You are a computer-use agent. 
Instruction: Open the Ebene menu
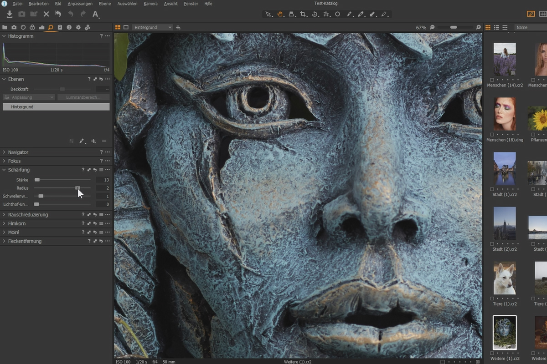point(105,4)
